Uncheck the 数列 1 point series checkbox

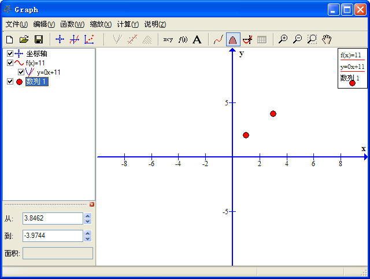(x=10, y=82)
